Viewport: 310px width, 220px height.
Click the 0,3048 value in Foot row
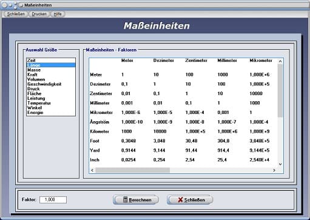(x=129, y=141)
